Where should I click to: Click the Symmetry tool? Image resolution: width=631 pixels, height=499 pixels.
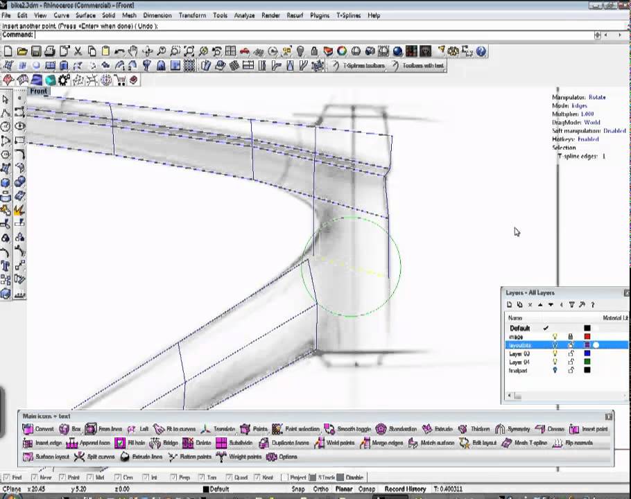(512, 429)
